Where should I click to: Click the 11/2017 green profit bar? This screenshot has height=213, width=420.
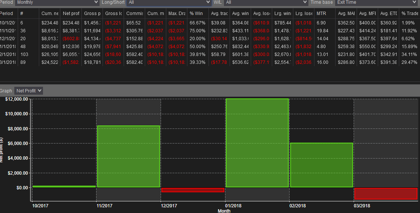[x=129, y=156]
